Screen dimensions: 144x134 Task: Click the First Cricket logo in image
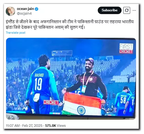[x=126, y=48]
